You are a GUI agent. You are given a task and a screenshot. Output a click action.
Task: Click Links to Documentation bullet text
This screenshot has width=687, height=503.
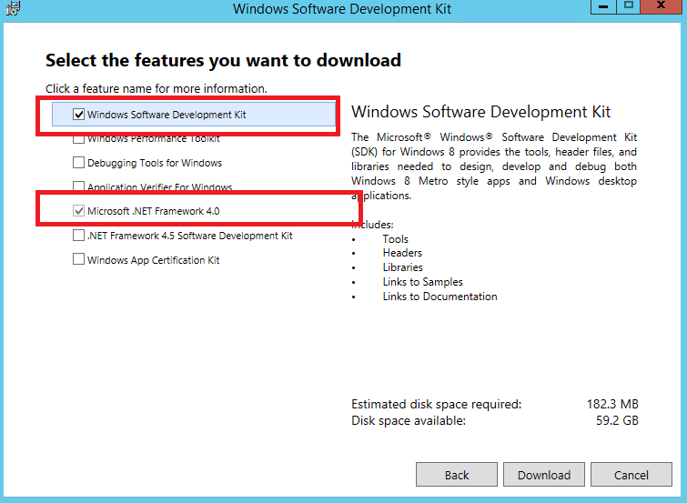click(x=439, y=297)
